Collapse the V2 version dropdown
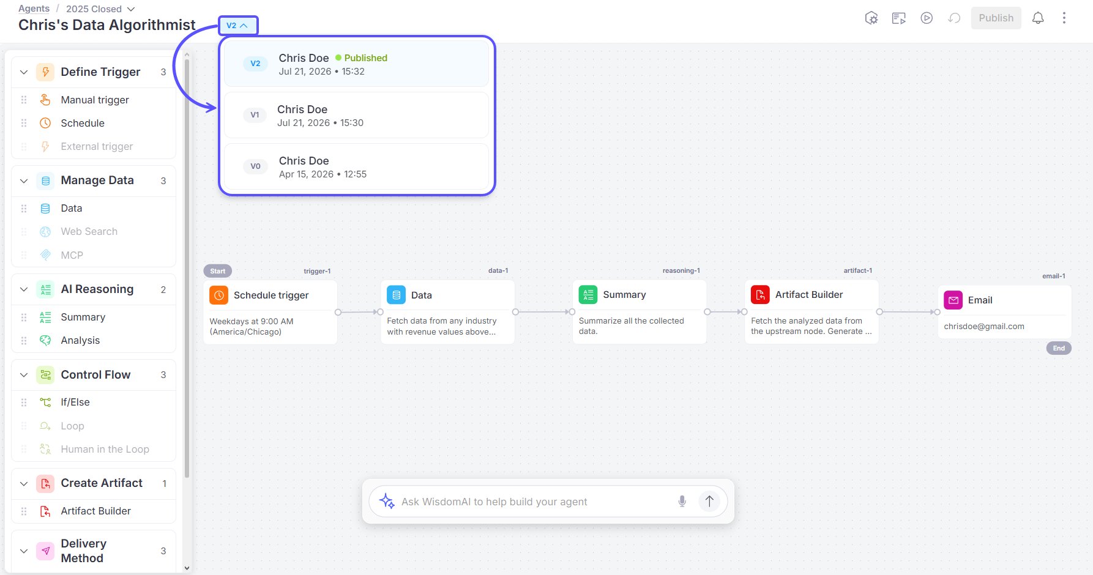This screenshot has height=575, width=1093. click(237, 26)
